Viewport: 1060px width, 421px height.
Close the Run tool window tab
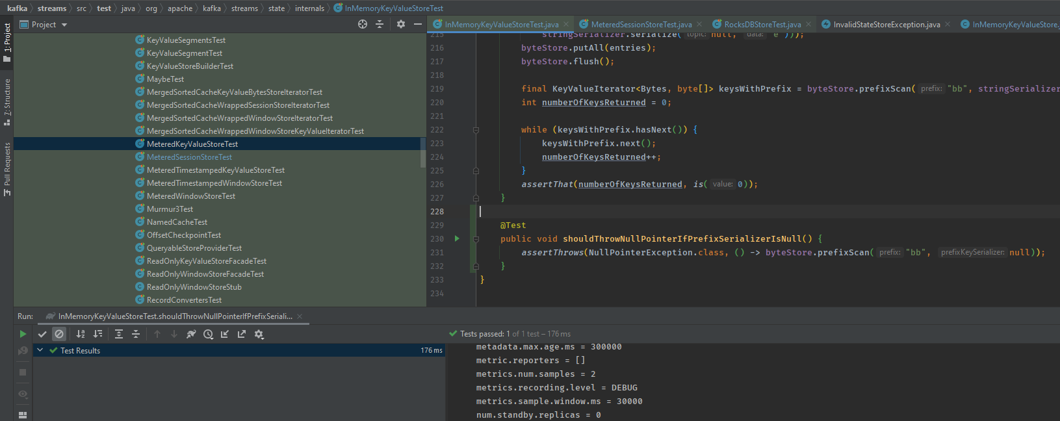300,316
